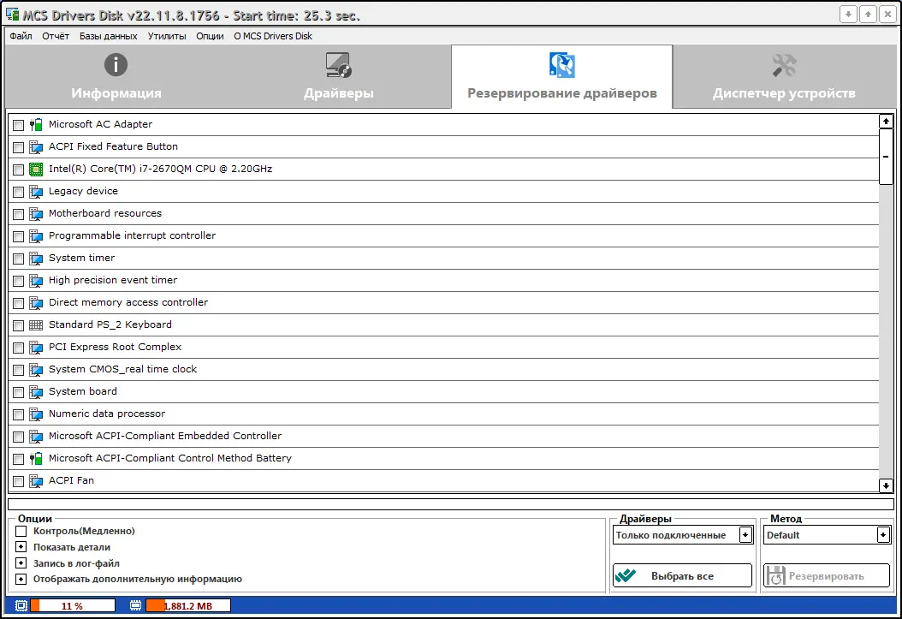Click the memory chip icon in status bar
Viewport: 902px width, 619px height.
pos(136,606)
